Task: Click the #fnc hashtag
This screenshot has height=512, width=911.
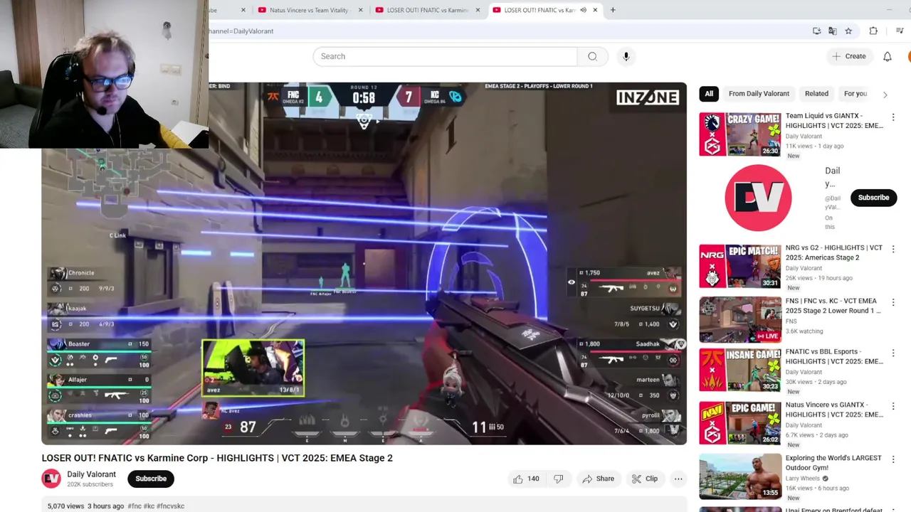Action: point(135,506)
